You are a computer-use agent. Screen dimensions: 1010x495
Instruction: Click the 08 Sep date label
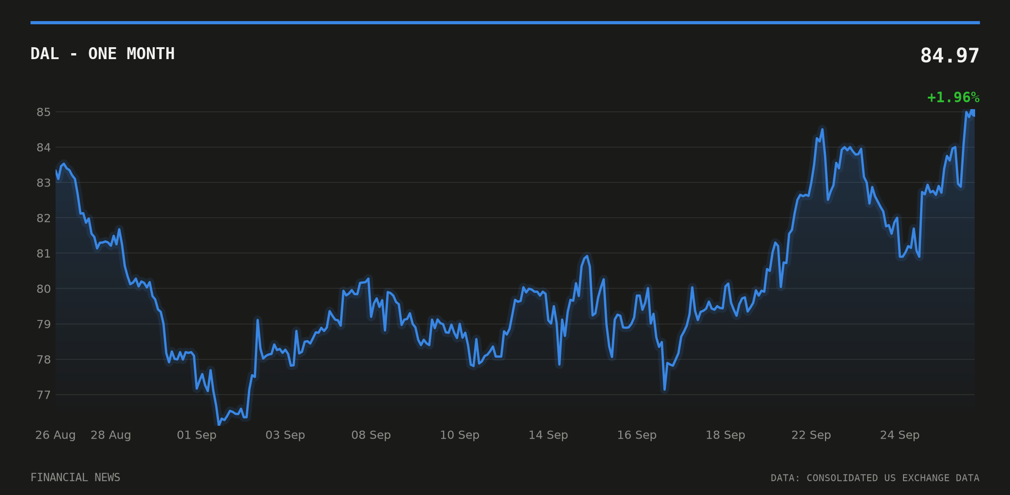[371, 435]
